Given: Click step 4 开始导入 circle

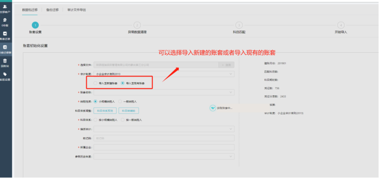Looking at the screenshot, I should coord(341,25).
